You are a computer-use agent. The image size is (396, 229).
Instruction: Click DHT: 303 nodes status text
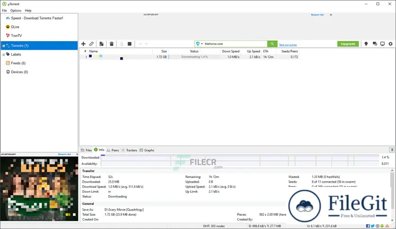[x=214, y=226]
